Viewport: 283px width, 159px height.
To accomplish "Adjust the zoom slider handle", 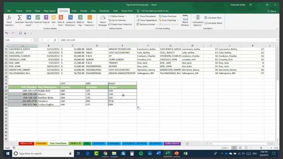I will 261,148.
